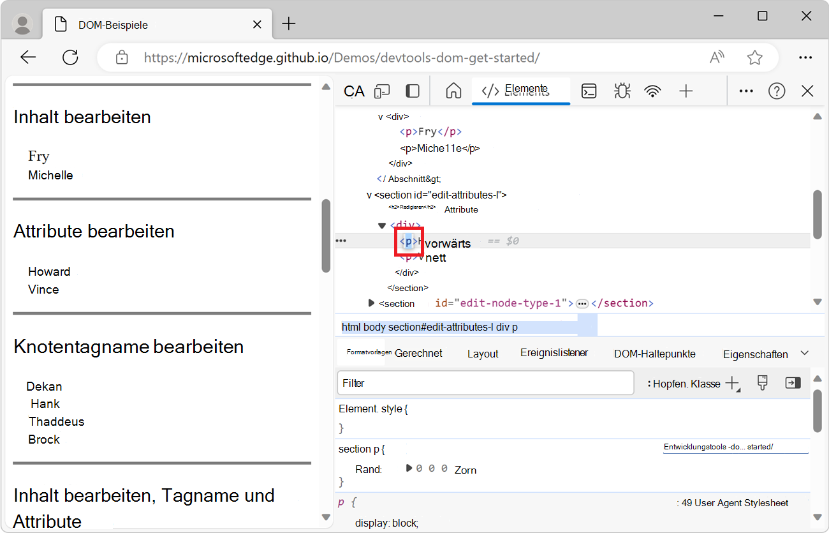Add this page to favorites star

755,57
